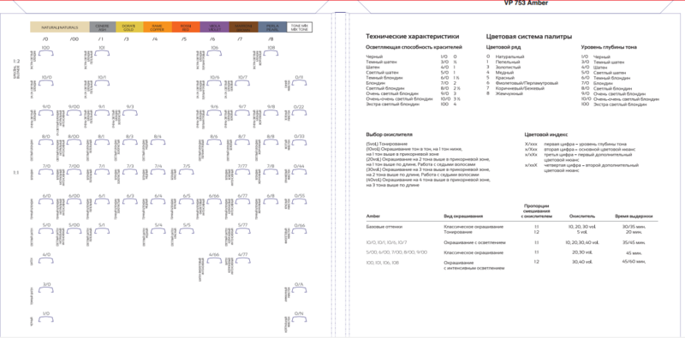The image size is (685, 338).
Task: Click the 10/1 shade swatch bracket
Action: 102,83
